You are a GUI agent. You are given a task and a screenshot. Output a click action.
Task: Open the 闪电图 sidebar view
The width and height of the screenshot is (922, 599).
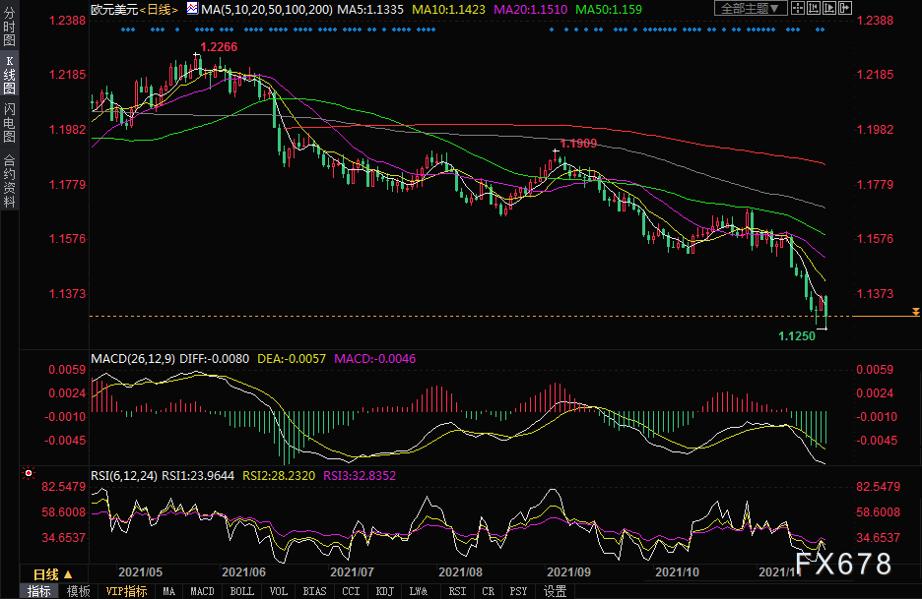tap(9, 124)
